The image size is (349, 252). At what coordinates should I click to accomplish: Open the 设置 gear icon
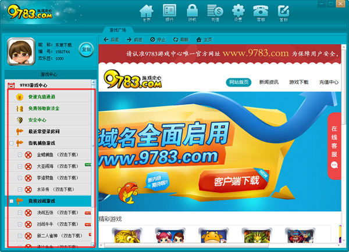point(238,13)
